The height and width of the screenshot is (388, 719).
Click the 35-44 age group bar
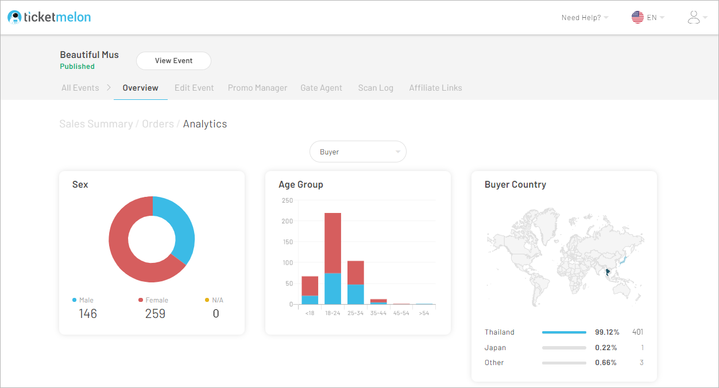coord(378,301)
